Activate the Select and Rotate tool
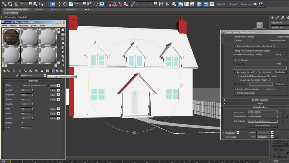 [x=65, y=4]
